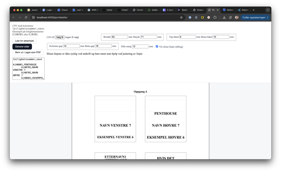Image resolution: width=281 pixels, height=172 pixels.
Task: Click the Velg fil file chooser button
Action: tap(60, 37)
